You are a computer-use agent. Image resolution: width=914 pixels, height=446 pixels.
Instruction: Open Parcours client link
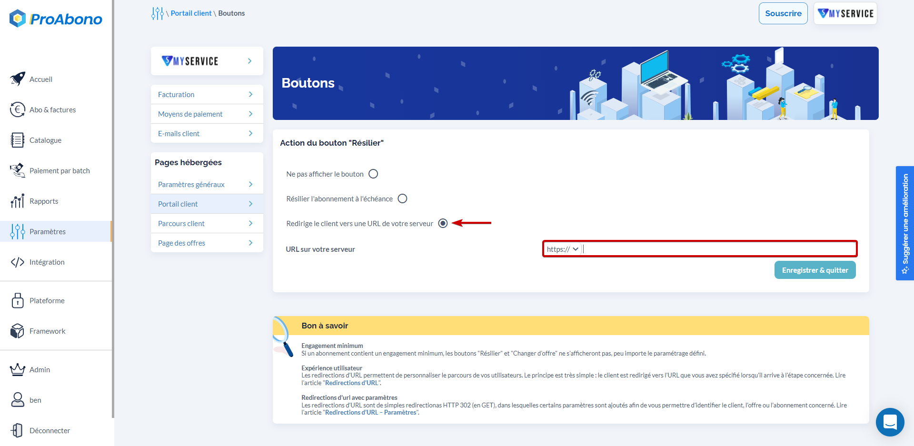[x=181, y=223]
